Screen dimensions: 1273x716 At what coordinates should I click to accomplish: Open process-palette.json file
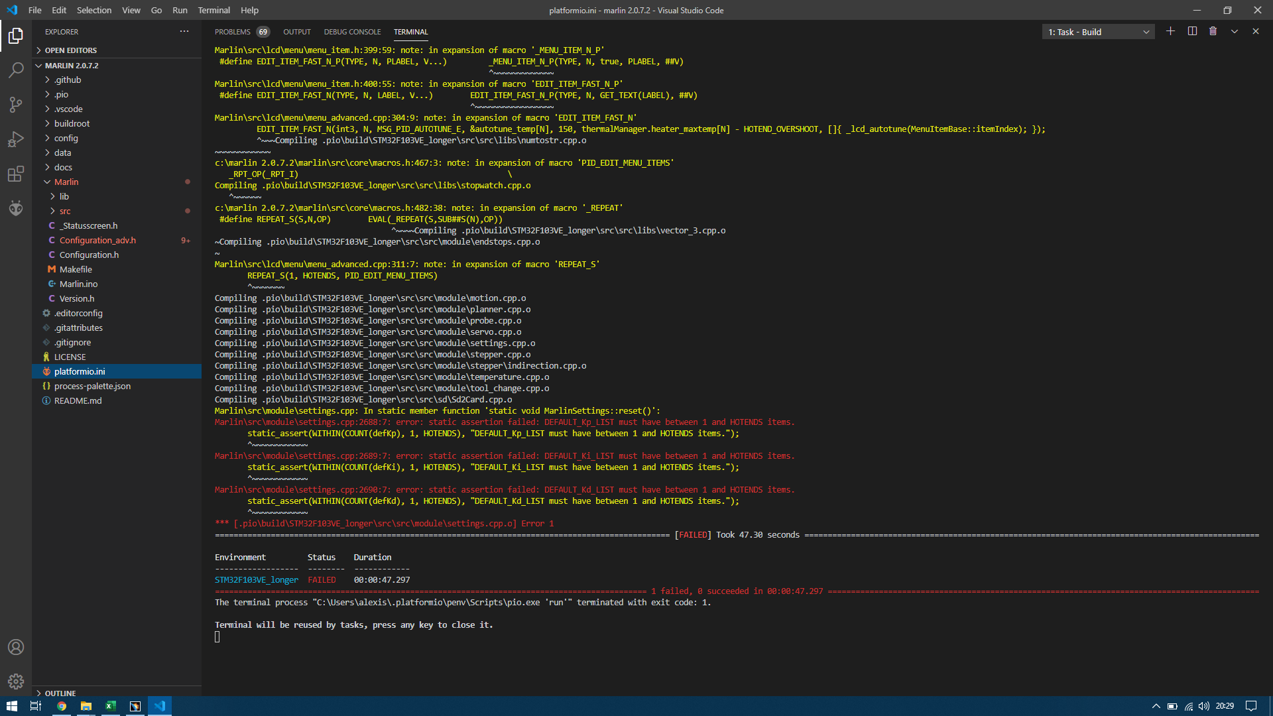tap(117, 386)
